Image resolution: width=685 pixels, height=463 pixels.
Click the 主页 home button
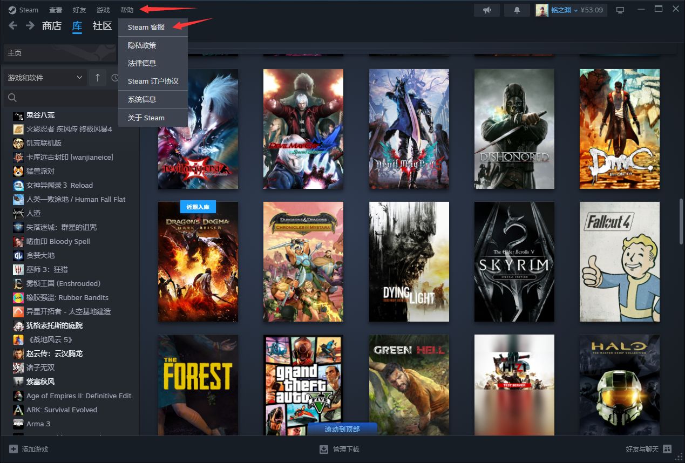click(x=59, y=53)
